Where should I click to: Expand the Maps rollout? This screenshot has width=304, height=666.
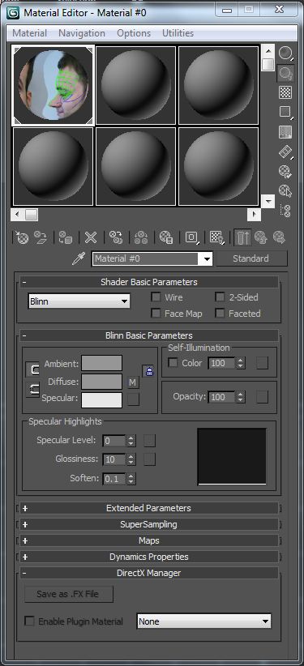(x=148, y=540)
